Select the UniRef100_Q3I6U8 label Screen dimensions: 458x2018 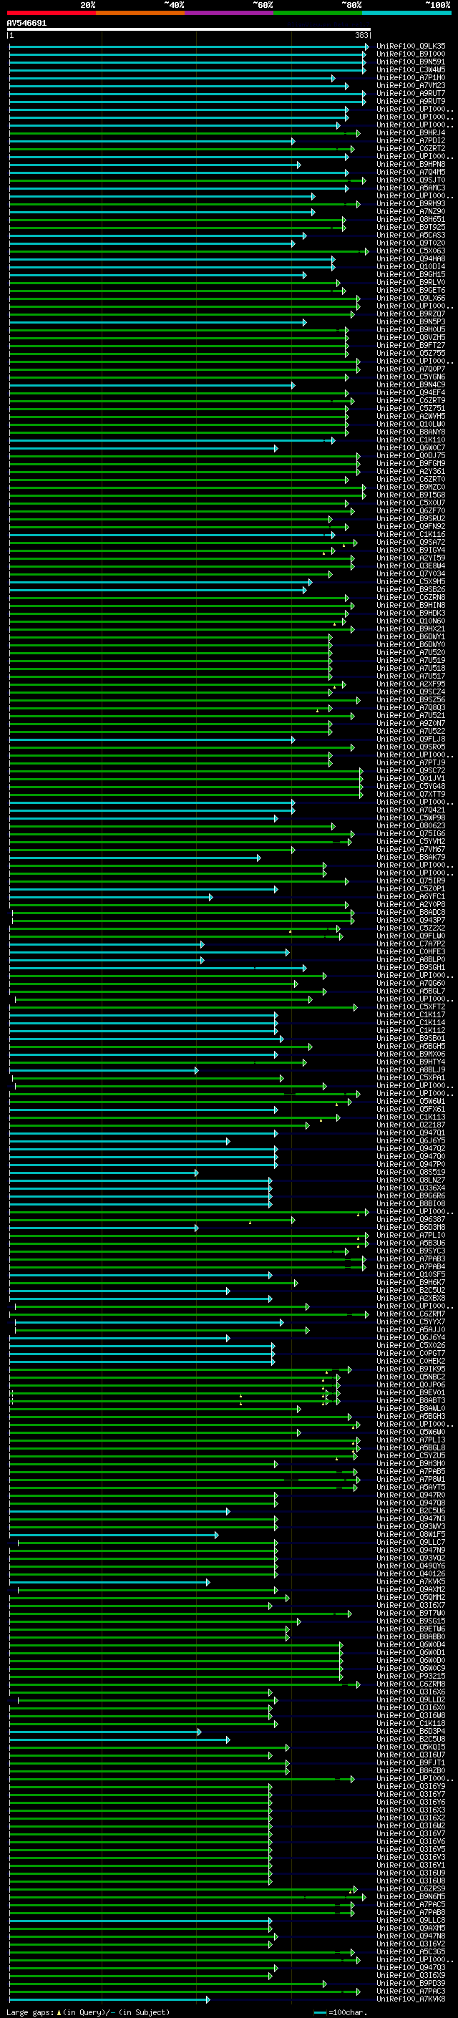[x=411, y=1880]
